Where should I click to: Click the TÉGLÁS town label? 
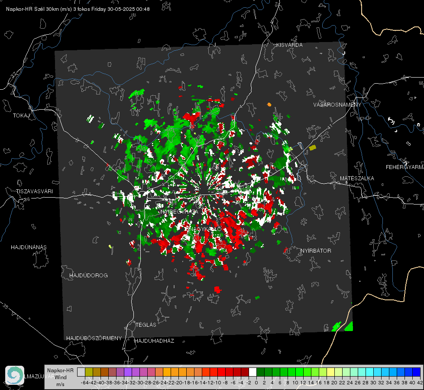point(146,325)
